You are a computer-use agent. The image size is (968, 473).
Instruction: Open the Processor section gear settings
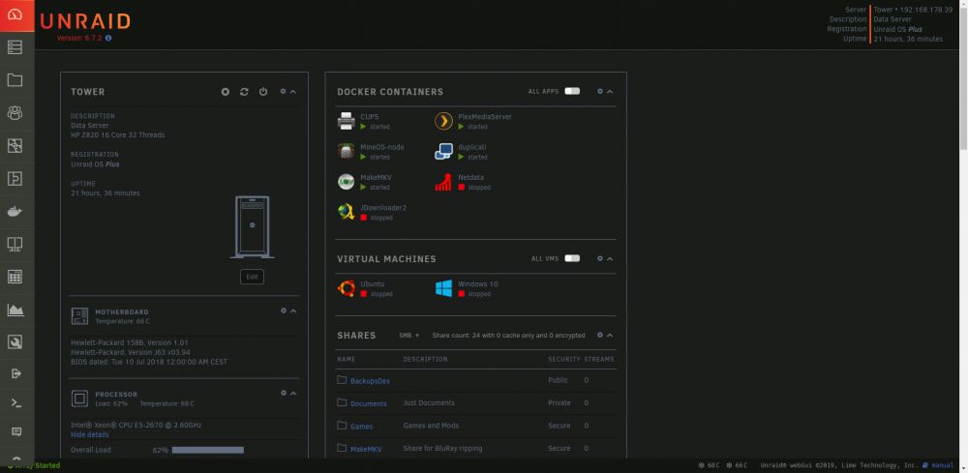(284, 393)
